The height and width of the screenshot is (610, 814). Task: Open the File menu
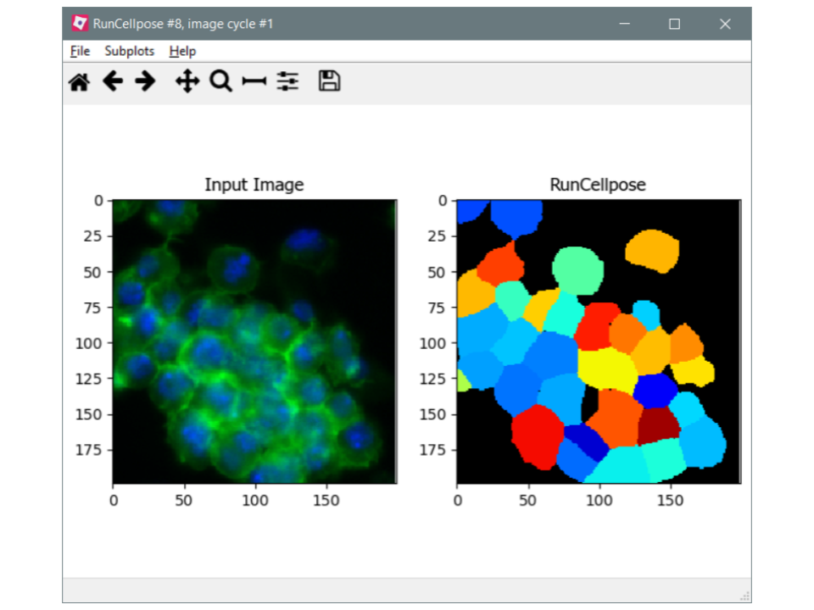pyautogui.click(x=80, y=51)
